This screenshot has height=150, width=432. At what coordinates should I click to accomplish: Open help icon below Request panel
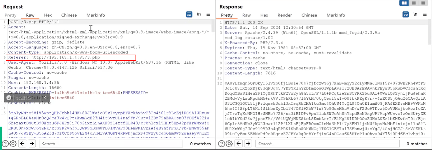5,144
